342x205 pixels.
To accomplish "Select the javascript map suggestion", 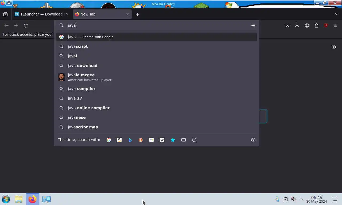I will pos(157,127).
